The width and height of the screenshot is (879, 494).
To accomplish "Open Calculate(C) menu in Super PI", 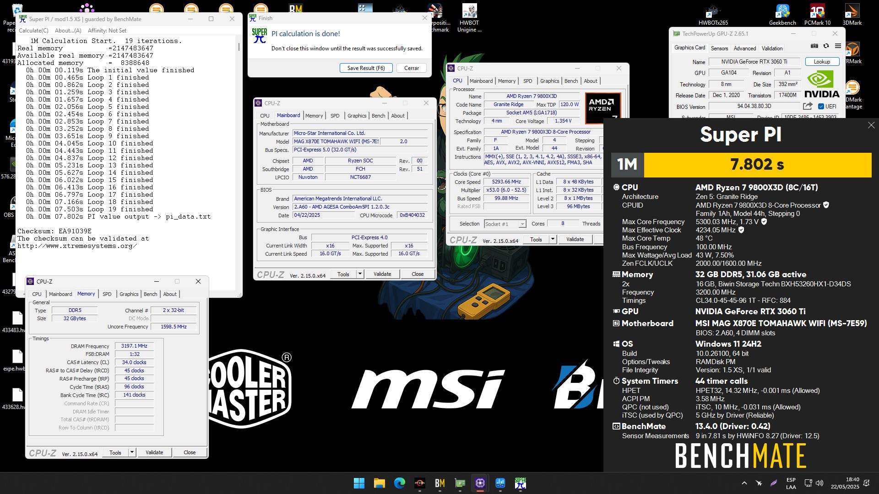I will (x=33, y=31).
